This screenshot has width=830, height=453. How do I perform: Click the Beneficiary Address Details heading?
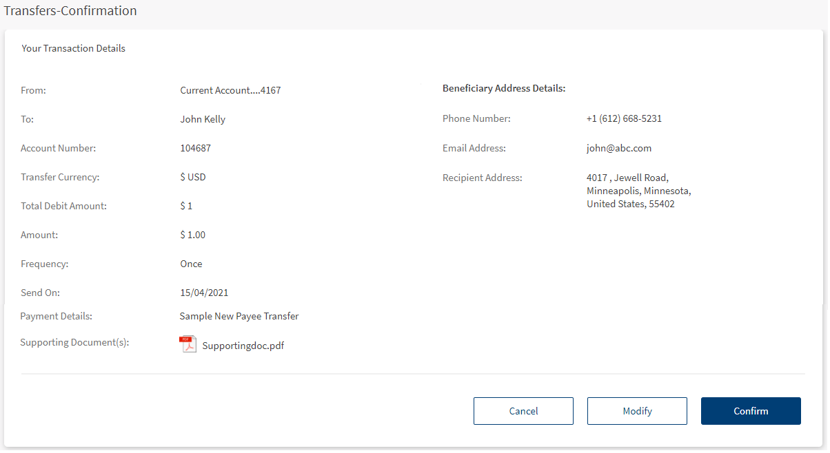pyautogui.click(x=503, y=89)
